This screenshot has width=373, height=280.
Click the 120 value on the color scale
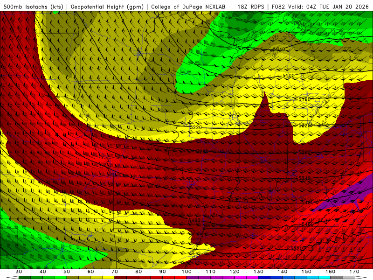click(x=235, y=272)
